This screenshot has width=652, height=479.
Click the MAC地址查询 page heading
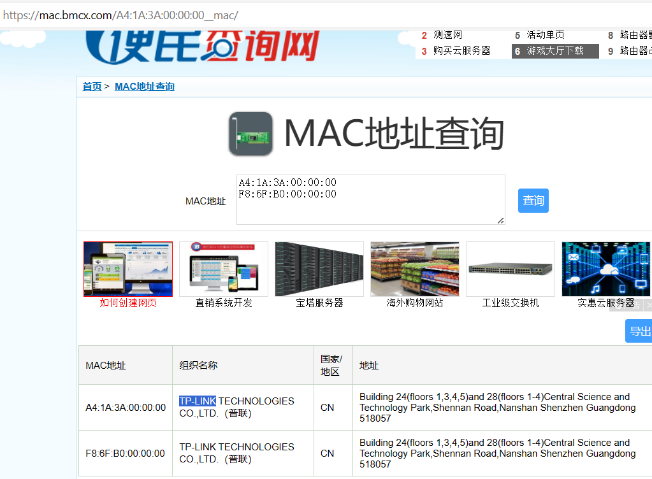coord(394,133)
